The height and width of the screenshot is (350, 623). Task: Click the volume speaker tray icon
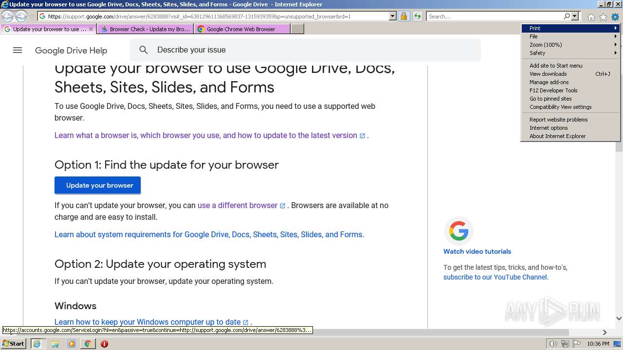[x=553, y=344]
